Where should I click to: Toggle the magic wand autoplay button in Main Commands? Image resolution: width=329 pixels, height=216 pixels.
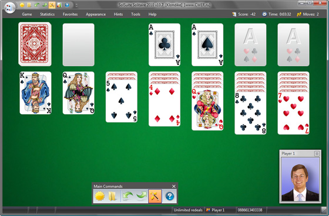[x=155, y=196]
